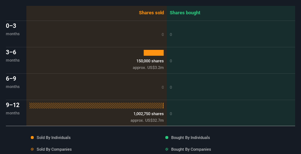Click the 'Bought By Companies' legend text
Screen dimensions: 301x154
pos(191,149)
